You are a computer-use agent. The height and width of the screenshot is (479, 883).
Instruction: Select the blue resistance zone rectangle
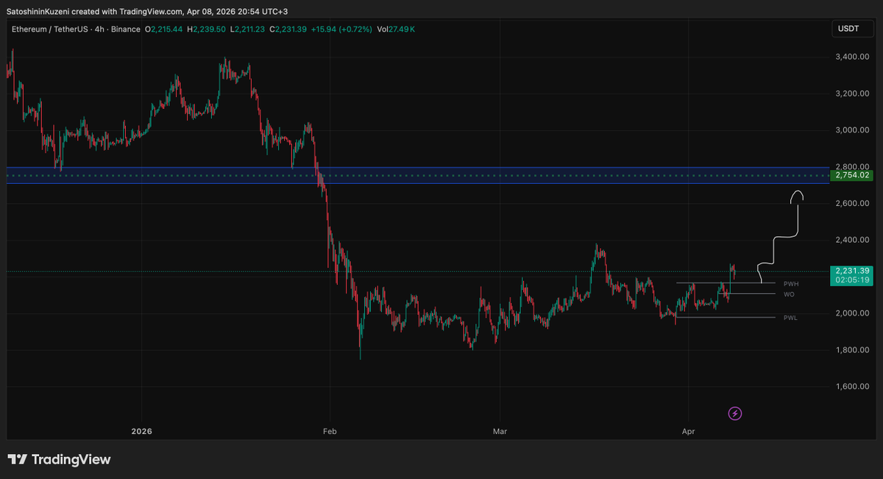(x=418, y=175)
